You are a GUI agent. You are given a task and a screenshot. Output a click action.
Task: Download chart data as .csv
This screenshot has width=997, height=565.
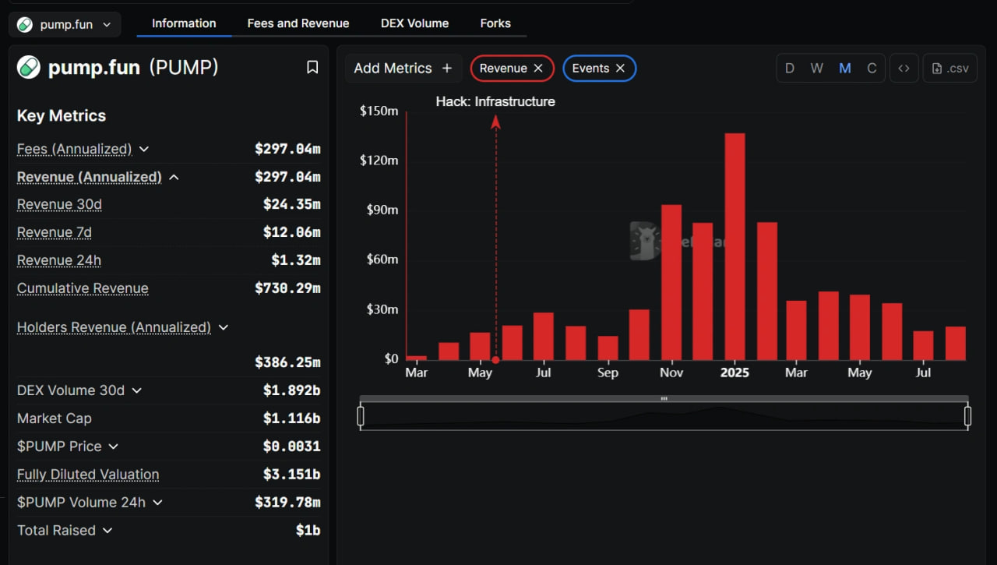pos(950,69)
